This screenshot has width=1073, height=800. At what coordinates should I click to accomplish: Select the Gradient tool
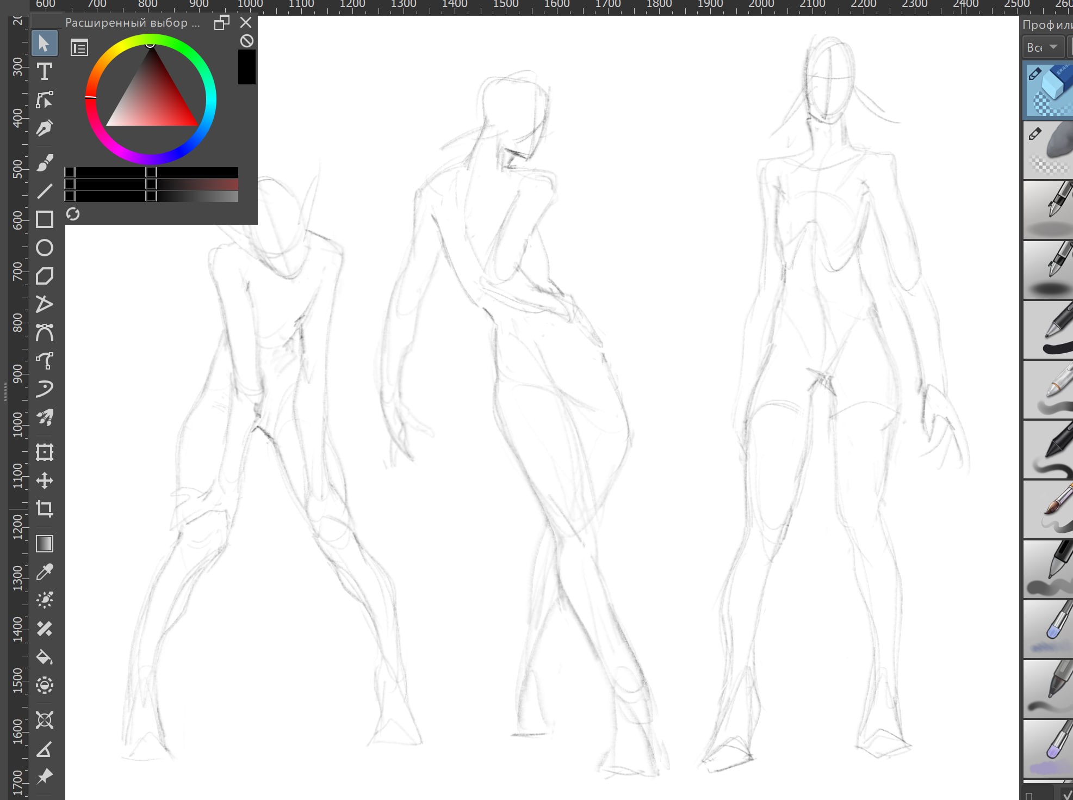click(x=45, y=544)
